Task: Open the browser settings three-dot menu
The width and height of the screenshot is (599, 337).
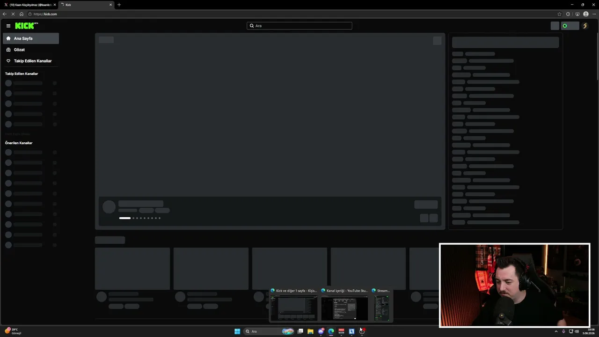Action: pos(594,14)
